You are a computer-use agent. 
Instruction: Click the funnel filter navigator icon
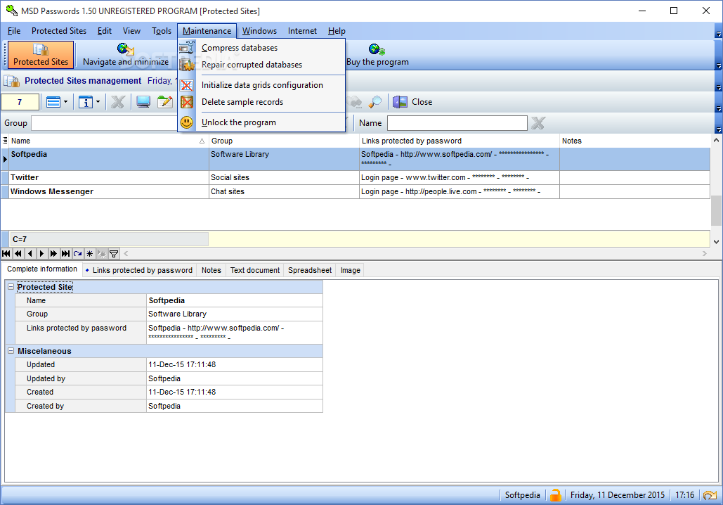[114, 253]
